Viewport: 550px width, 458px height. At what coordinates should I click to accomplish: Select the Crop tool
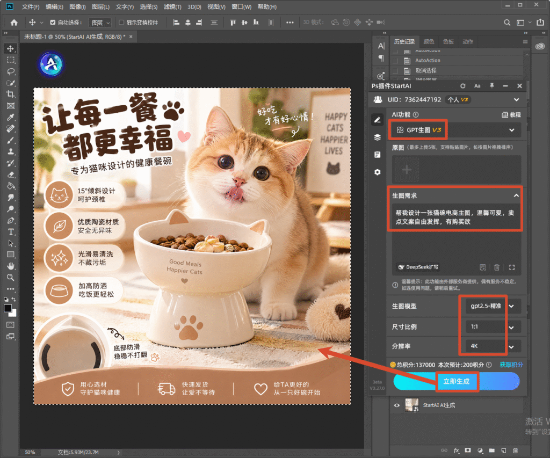11,94
